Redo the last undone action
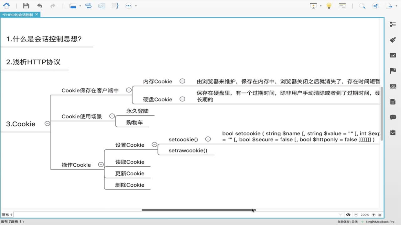This screenshot has width=401, height=225. [53, 6]
